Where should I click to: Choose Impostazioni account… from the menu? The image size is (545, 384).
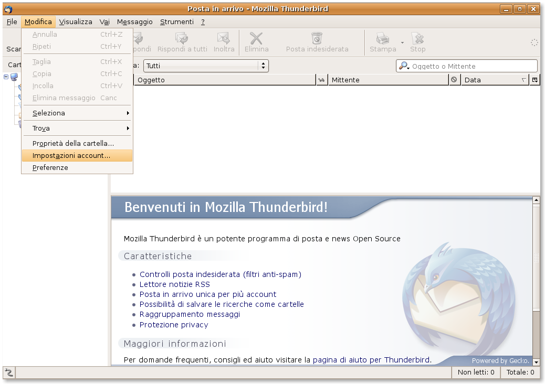point(71,155)
